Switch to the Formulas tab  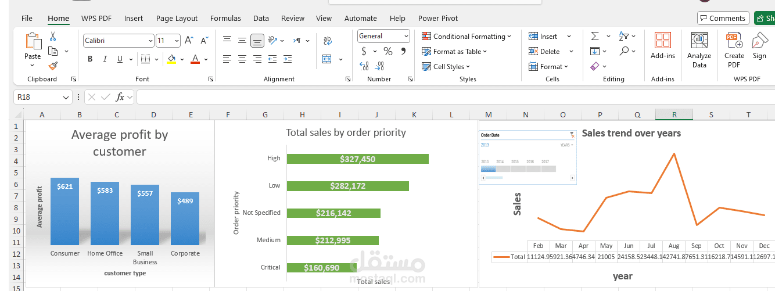[x=225, y=18]
